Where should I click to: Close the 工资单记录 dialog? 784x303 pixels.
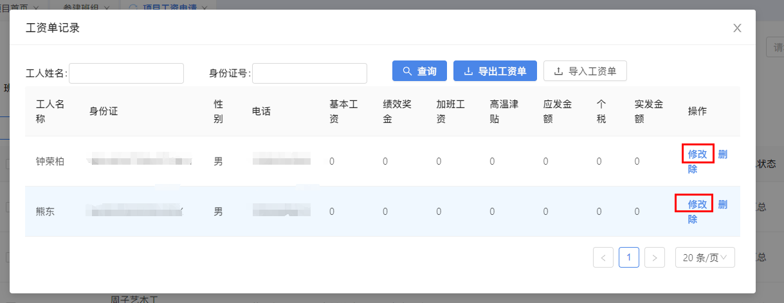(x=737, y=28)
